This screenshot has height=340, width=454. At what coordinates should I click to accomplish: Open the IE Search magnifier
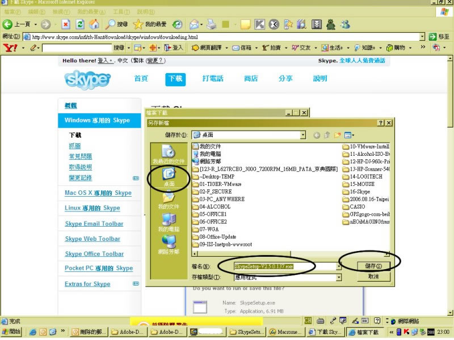(110, 24)
